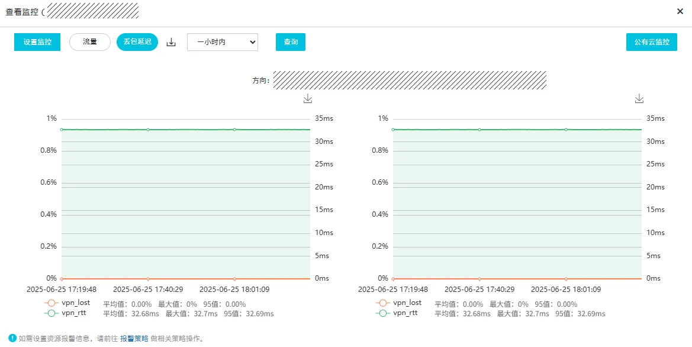The width and height of the screenshot is (692, 347).
Task: Open 公有云监控 button
Action: point(651,42)
